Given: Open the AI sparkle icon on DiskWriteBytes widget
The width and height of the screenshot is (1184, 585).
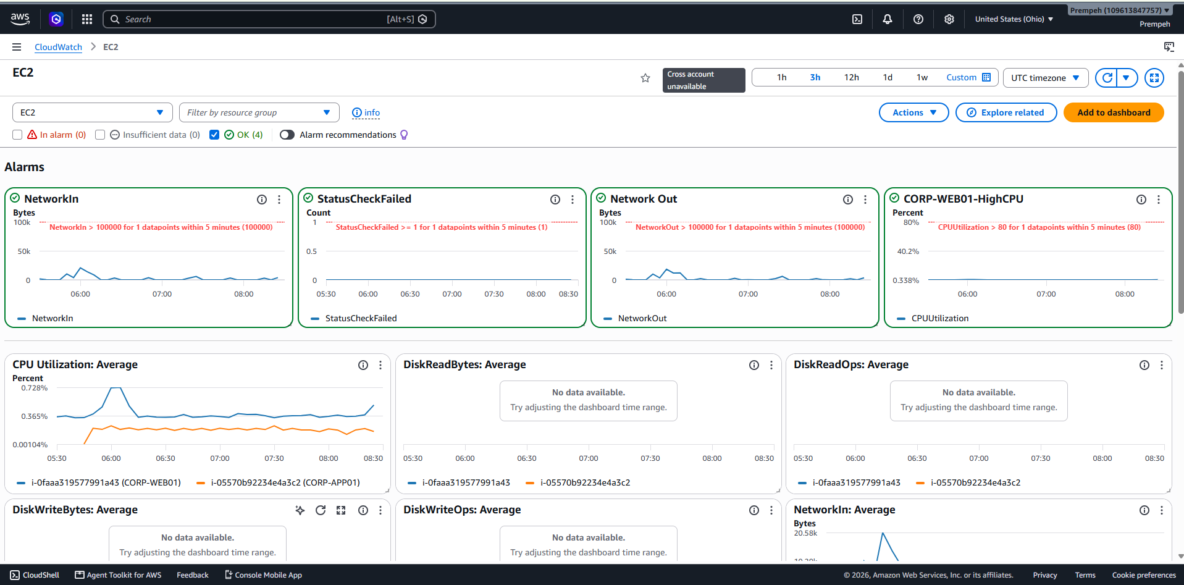Looking at the screenshot, I should [x=300, y=510].
